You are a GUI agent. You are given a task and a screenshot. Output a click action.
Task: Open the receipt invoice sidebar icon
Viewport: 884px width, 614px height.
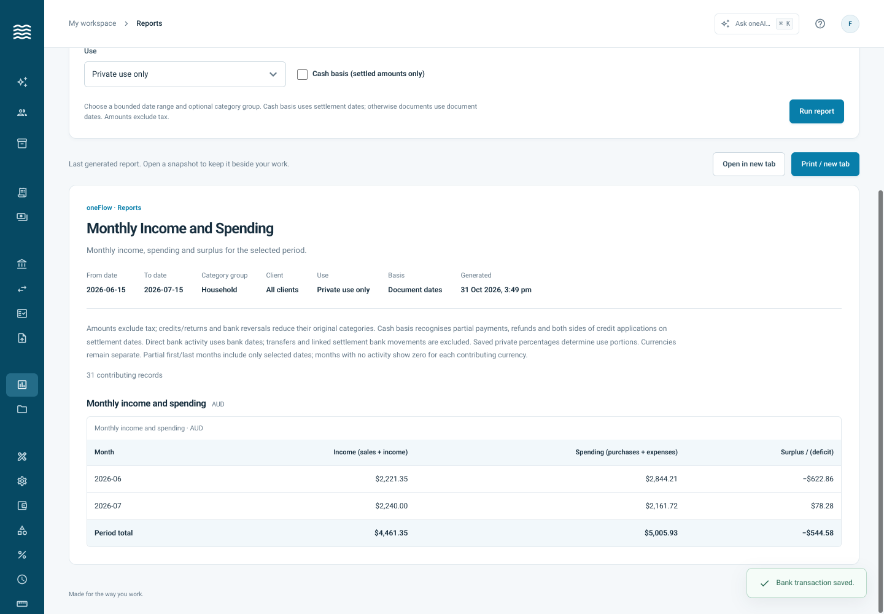tap(22, 192)
